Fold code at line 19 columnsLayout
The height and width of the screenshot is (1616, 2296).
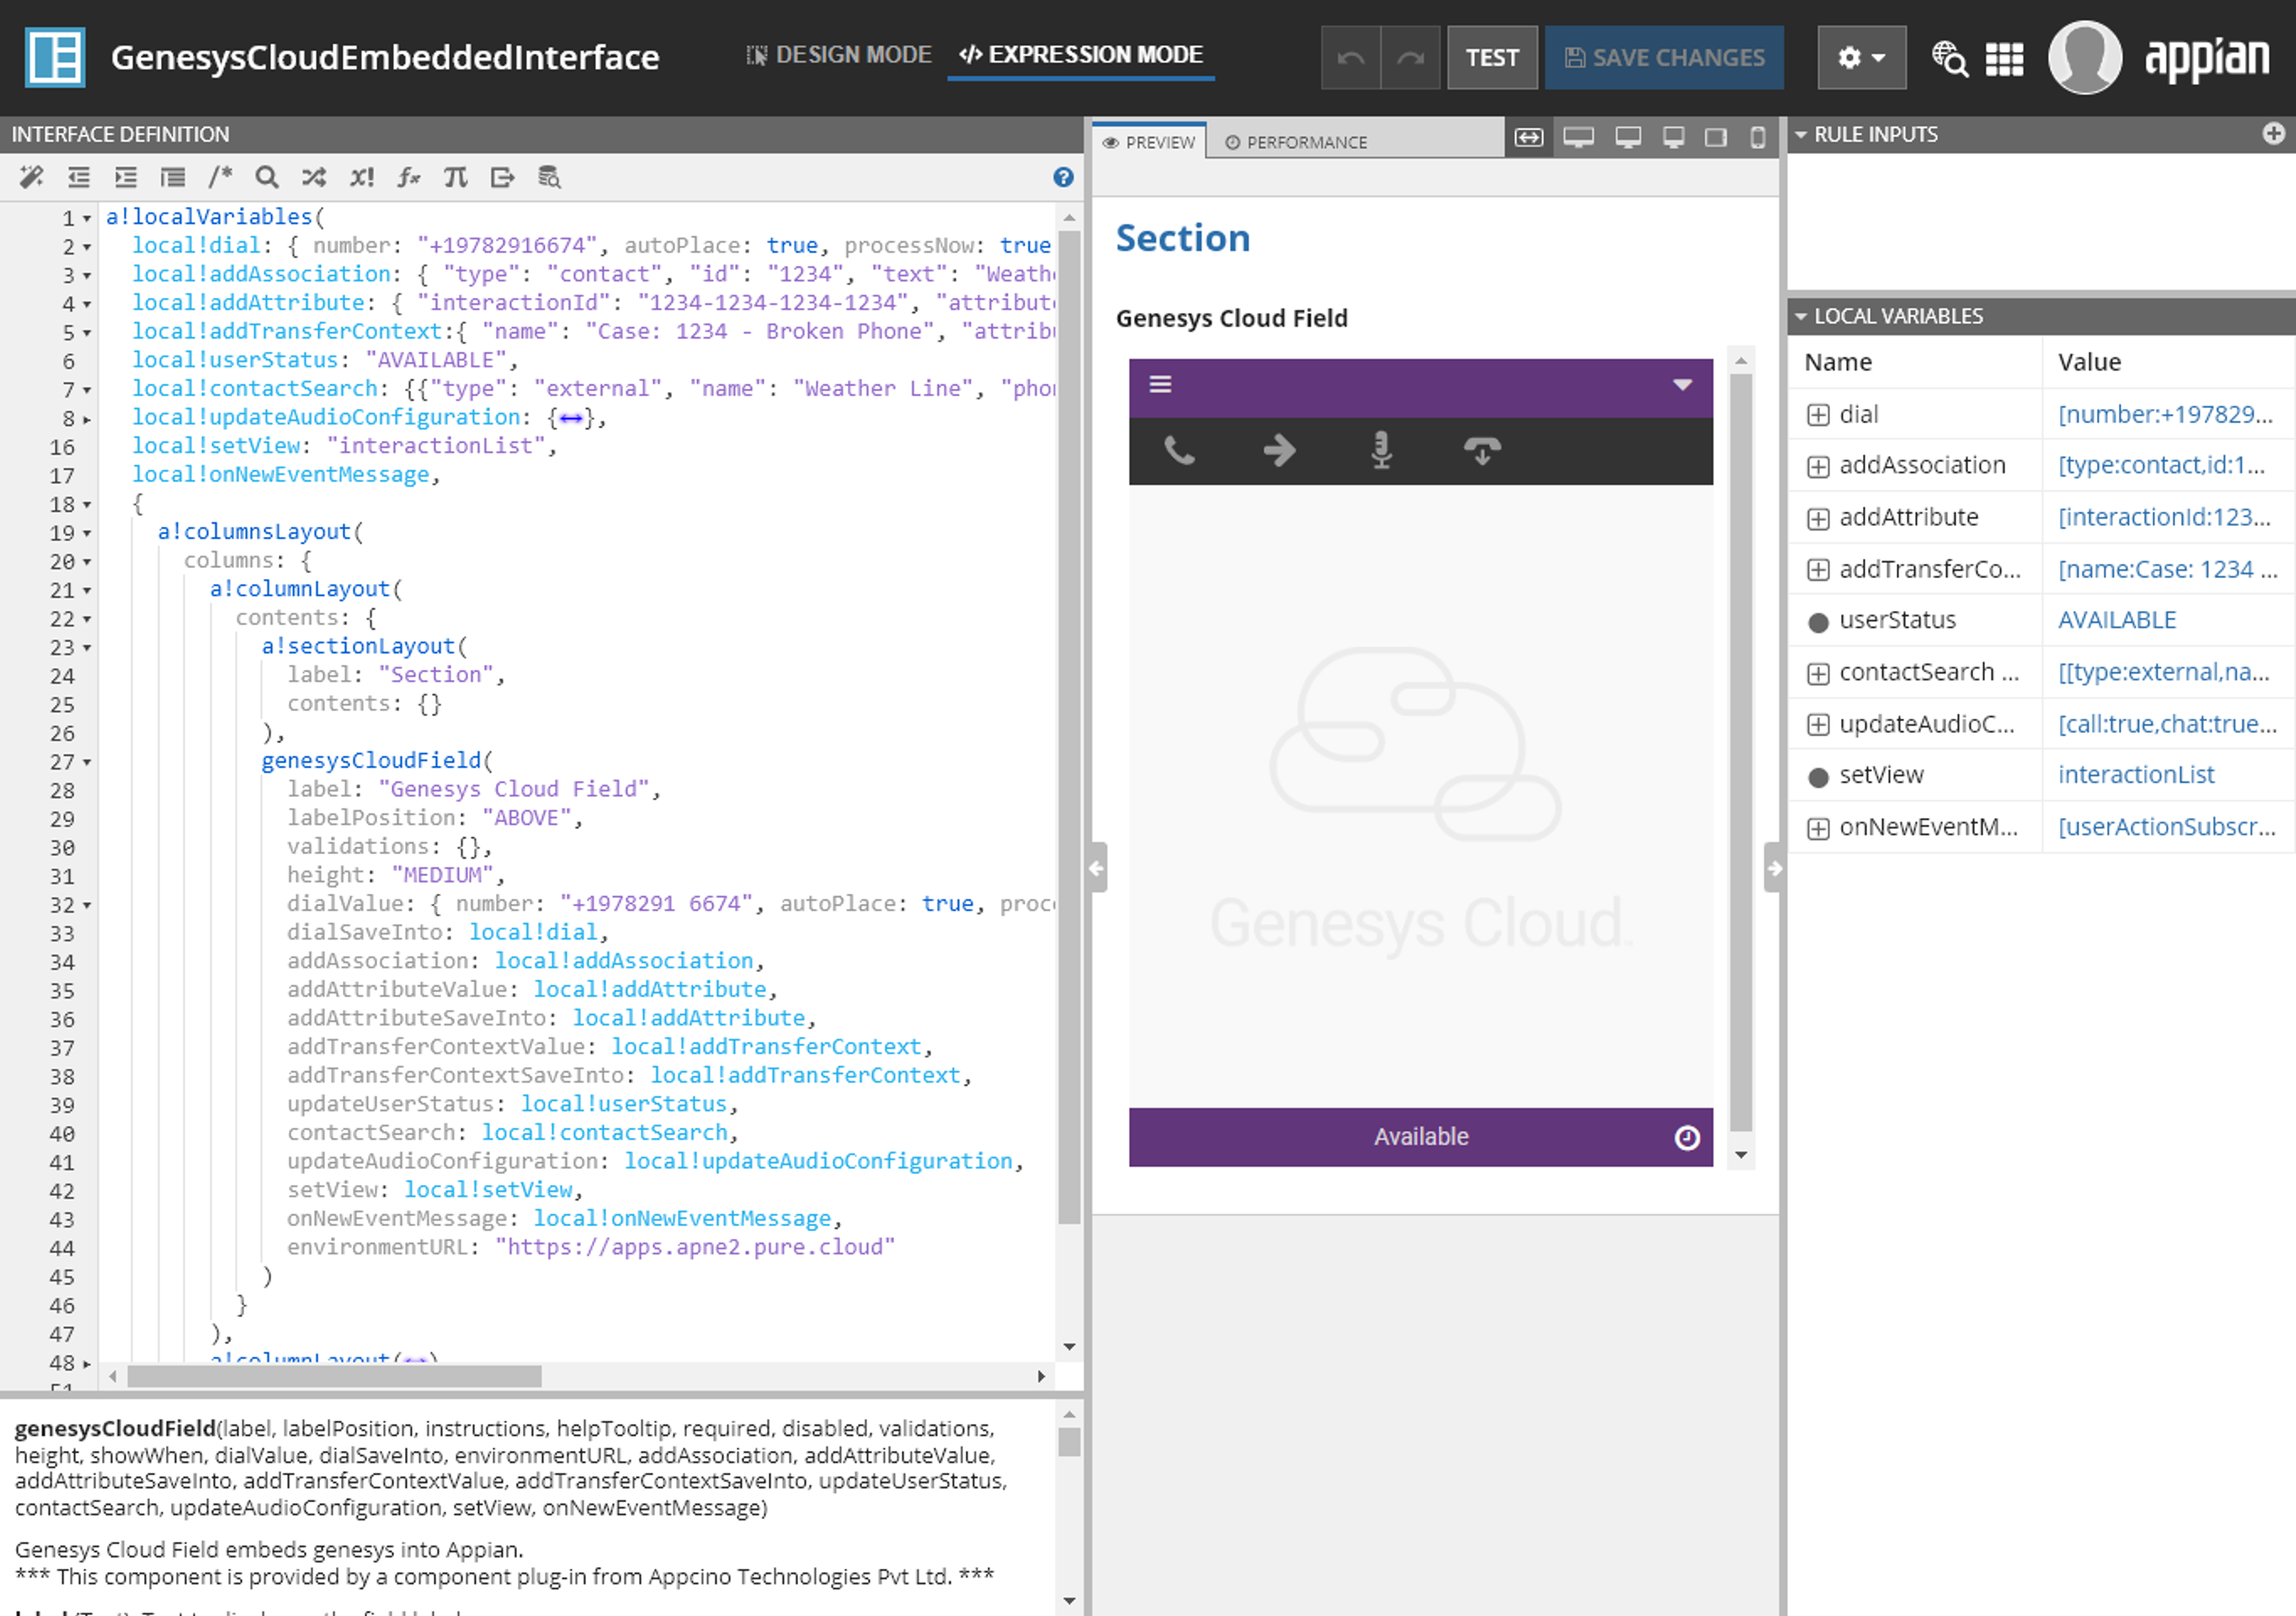(x=87, y=534)
